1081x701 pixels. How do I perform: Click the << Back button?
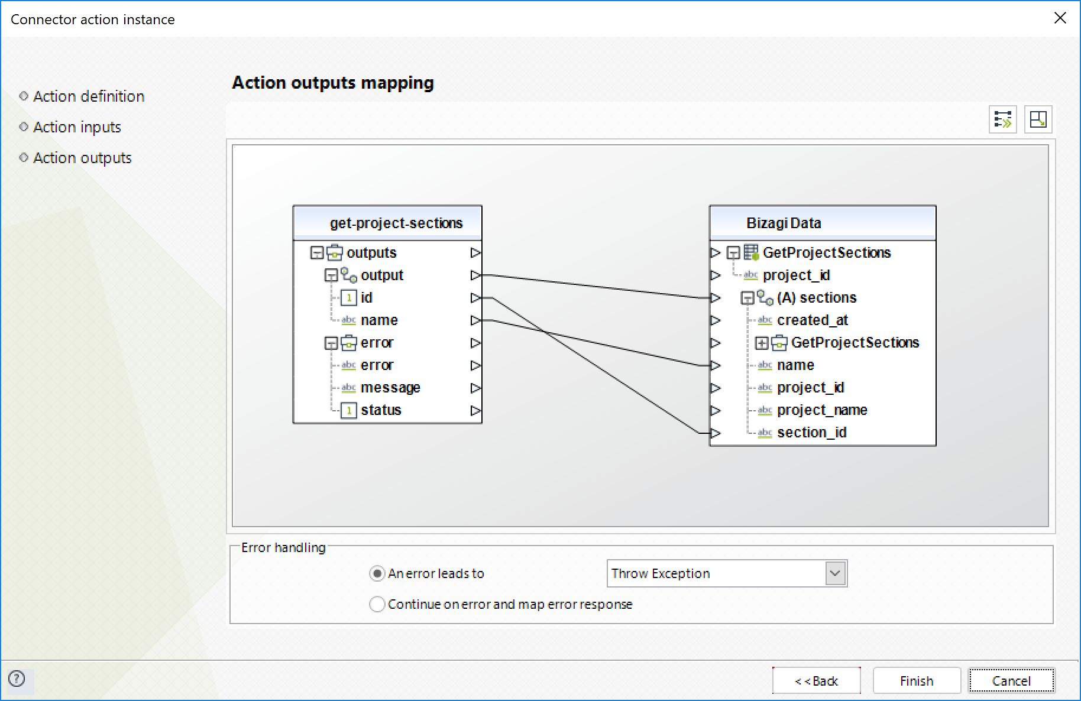[x=816, y=681]
